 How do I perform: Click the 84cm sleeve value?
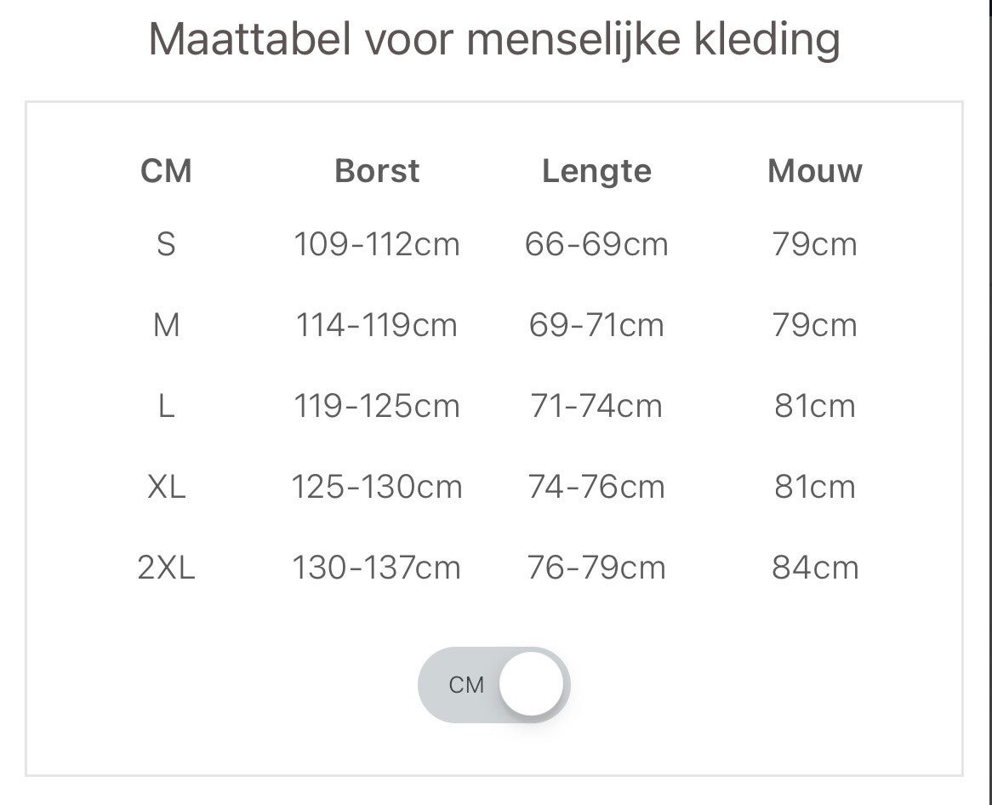[x=814, y=568]
